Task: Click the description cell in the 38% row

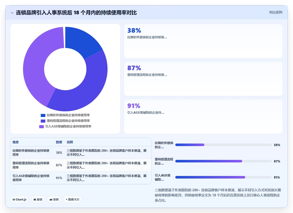Action: tap(107, 153)
